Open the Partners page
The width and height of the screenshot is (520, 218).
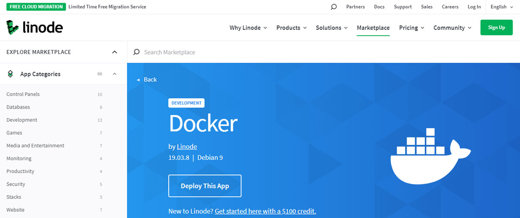point(356,7)
